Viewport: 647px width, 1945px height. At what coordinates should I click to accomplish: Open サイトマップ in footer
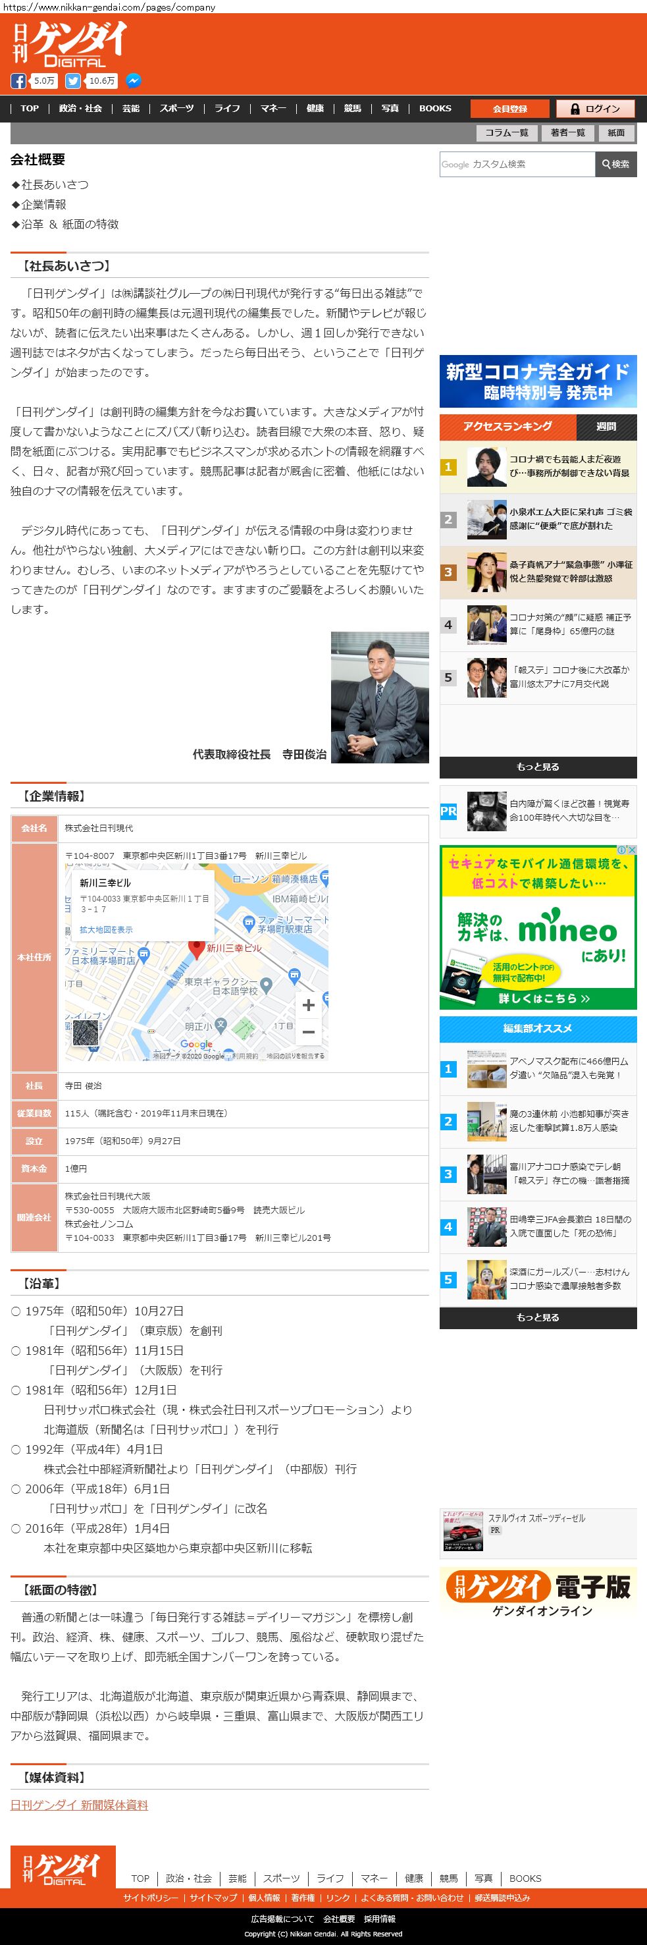pyautogui.click(x=213, y=1898)
